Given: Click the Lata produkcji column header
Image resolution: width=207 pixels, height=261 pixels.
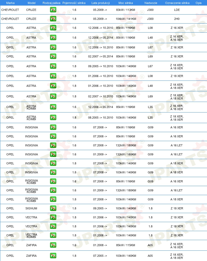Looking at the screenshot, I should click(x=101, y=3).
